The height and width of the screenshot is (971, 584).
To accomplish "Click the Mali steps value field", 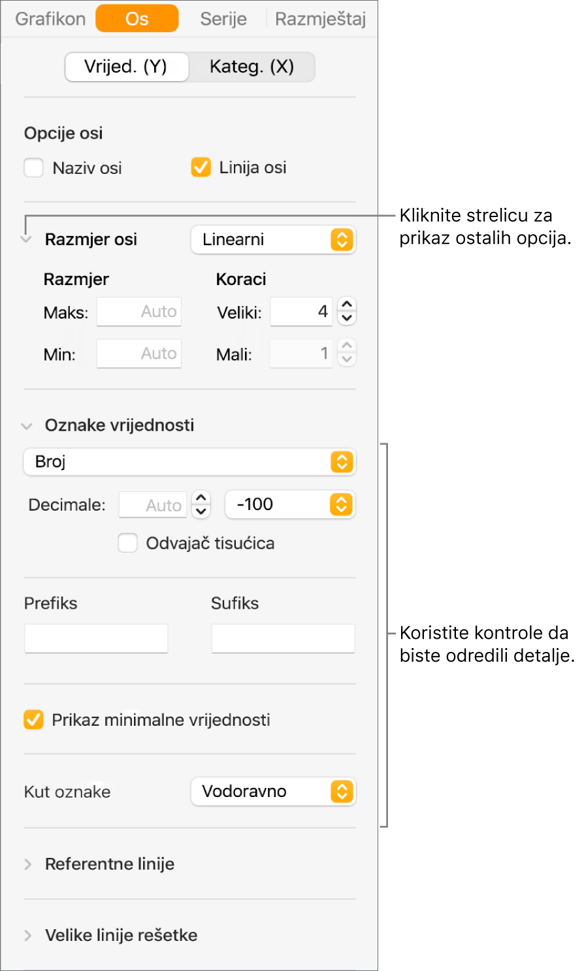I will coord(302,354).
